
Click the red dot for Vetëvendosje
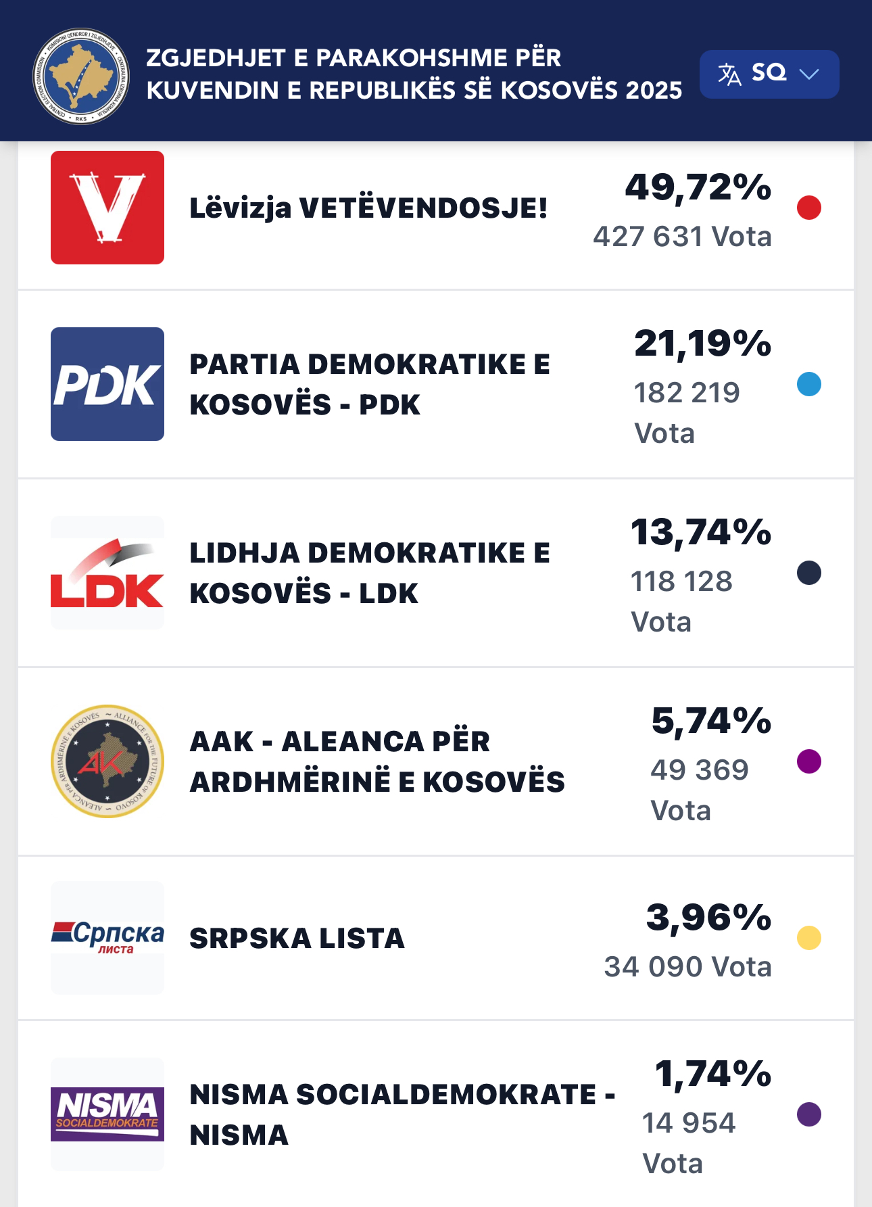pyautogui.click(x=809, y=208)
